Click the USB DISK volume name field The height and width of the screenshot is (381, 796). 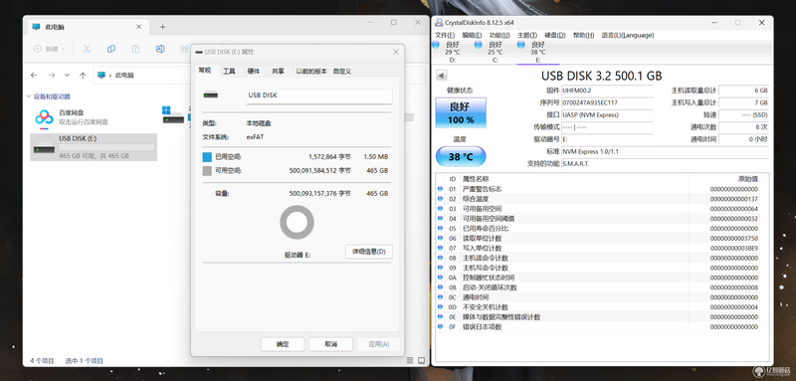[x=318, y=95]
